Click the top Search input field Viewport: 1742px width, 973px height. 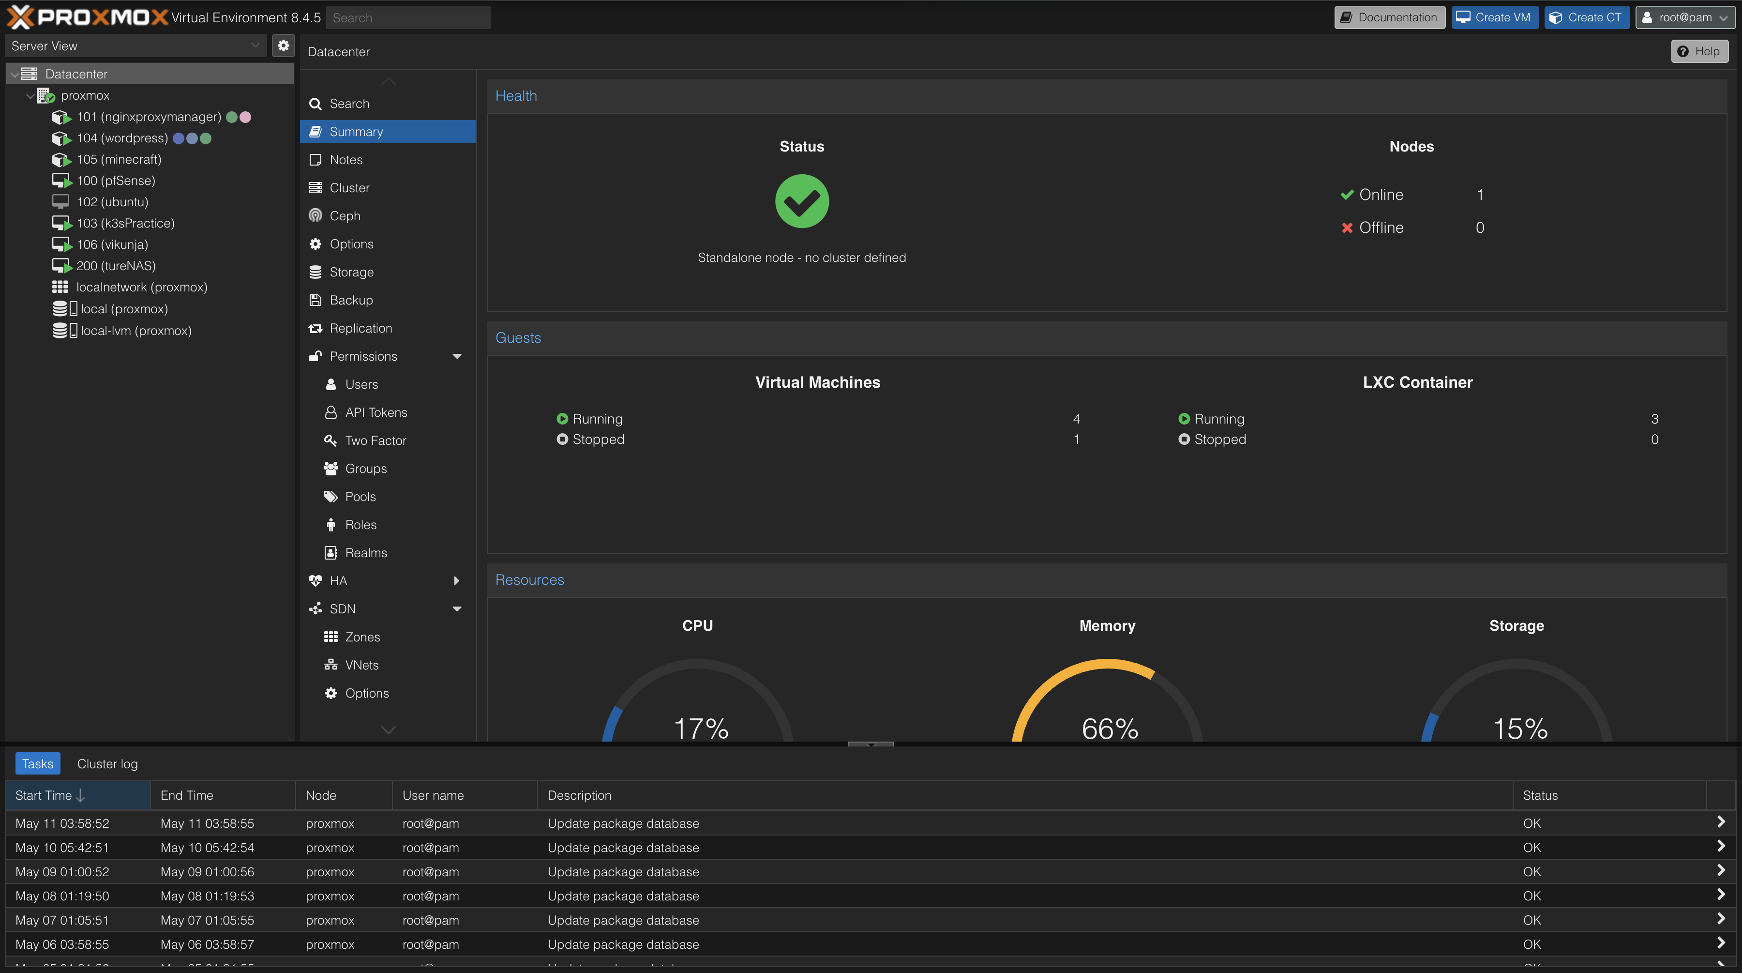click(408, 17)
